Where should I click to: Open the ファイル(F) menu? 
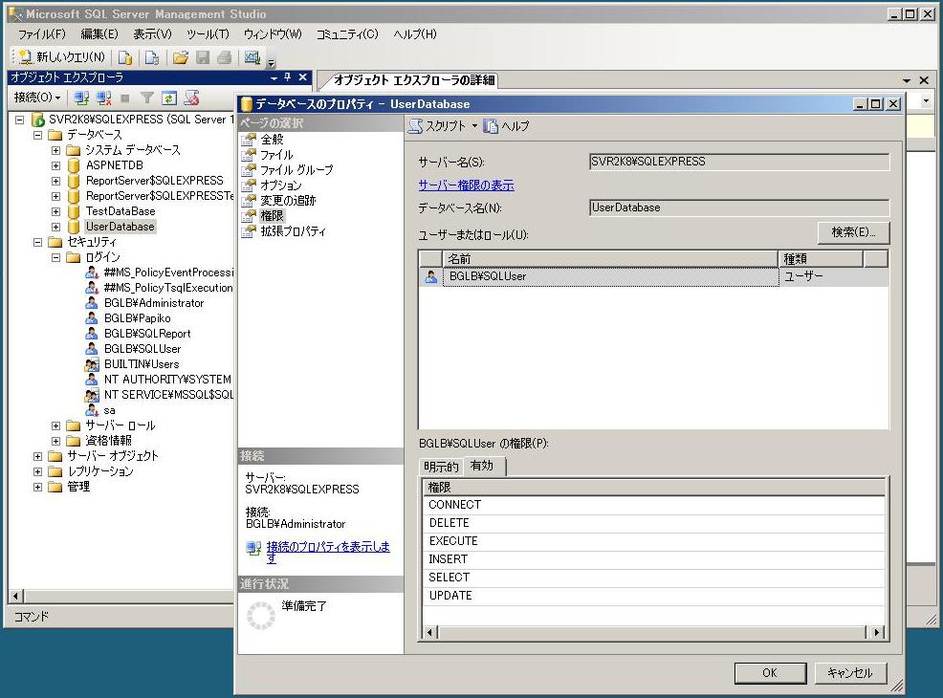[41, 34]
